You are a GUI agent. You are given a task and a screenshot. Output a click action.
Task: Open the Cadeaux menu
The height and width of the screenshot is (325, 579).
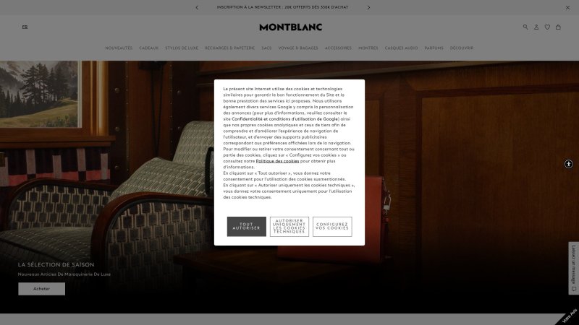point(149,48)
